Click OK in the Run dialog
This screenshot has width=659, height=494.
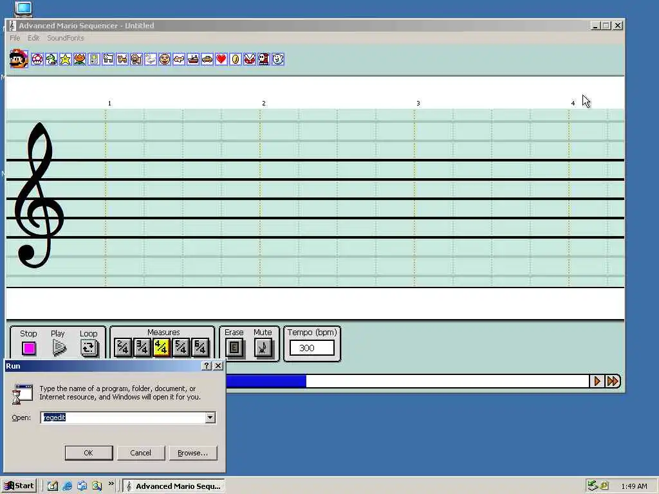(x=89, y=453)
